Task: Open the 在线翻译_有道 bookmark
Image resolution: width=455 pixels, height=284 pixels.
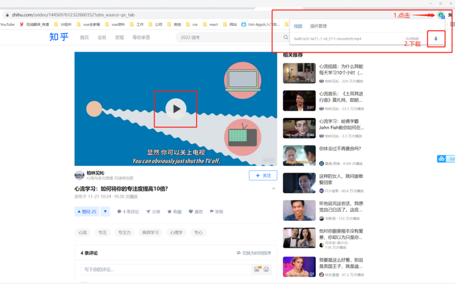Action: pyautogui.click(x=35, y=24)
